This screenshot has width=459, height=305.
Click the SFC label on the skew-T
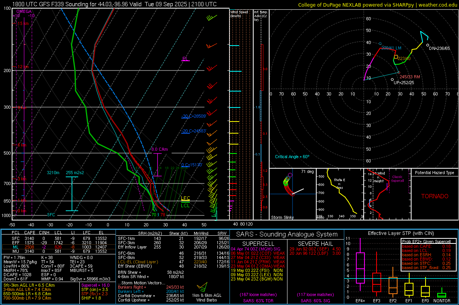(x=51, y=215)
